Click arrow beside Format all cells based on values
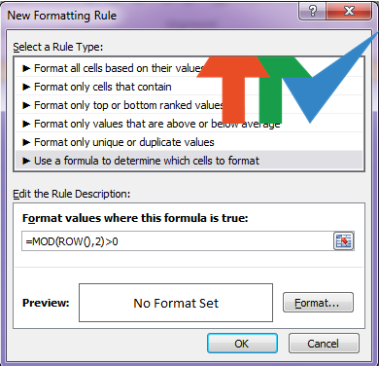The width and height of the screenshot is (379, 366). (26, 68)
